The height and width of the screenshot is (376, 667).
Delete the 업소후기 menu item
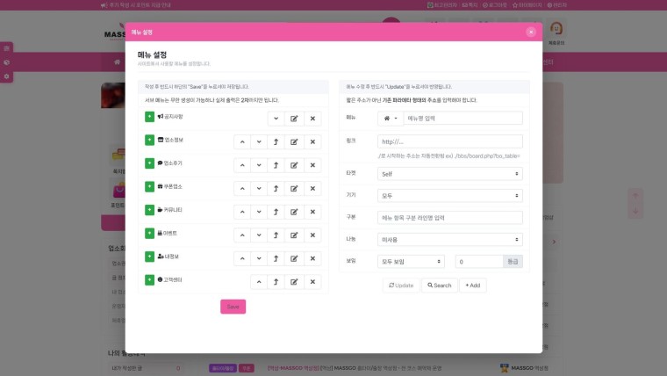[x=312, y=165]
